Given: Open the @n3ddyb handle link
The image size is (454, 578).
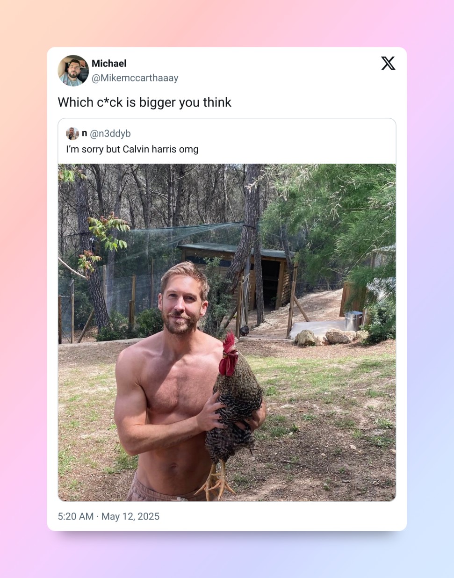Looking at the screenshot, I should point(110,134).
